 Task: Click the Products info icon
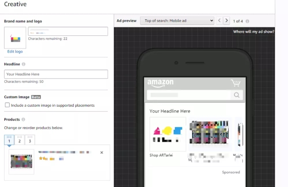[x=23, y=120]
